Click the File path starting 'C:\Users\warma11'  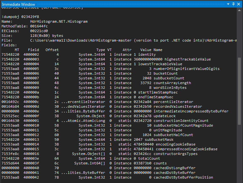[133, 41]
